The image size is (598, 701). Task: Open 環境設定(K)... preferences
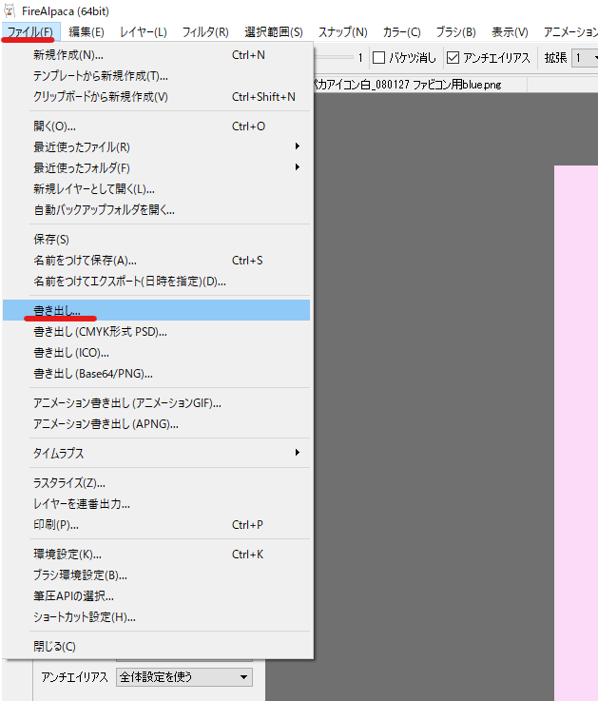(156, 555)
